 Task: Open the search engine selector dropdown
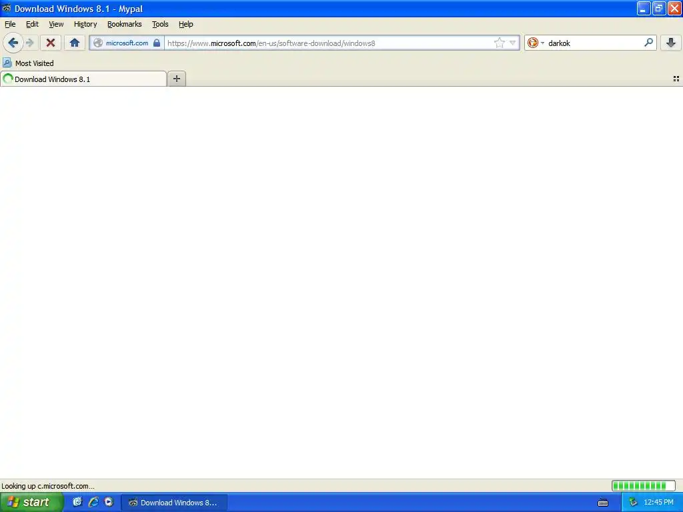[536, 43]
